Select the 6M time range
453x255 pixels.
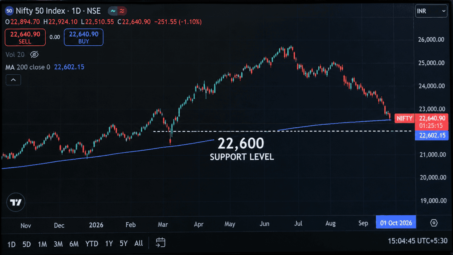point(74,244)
